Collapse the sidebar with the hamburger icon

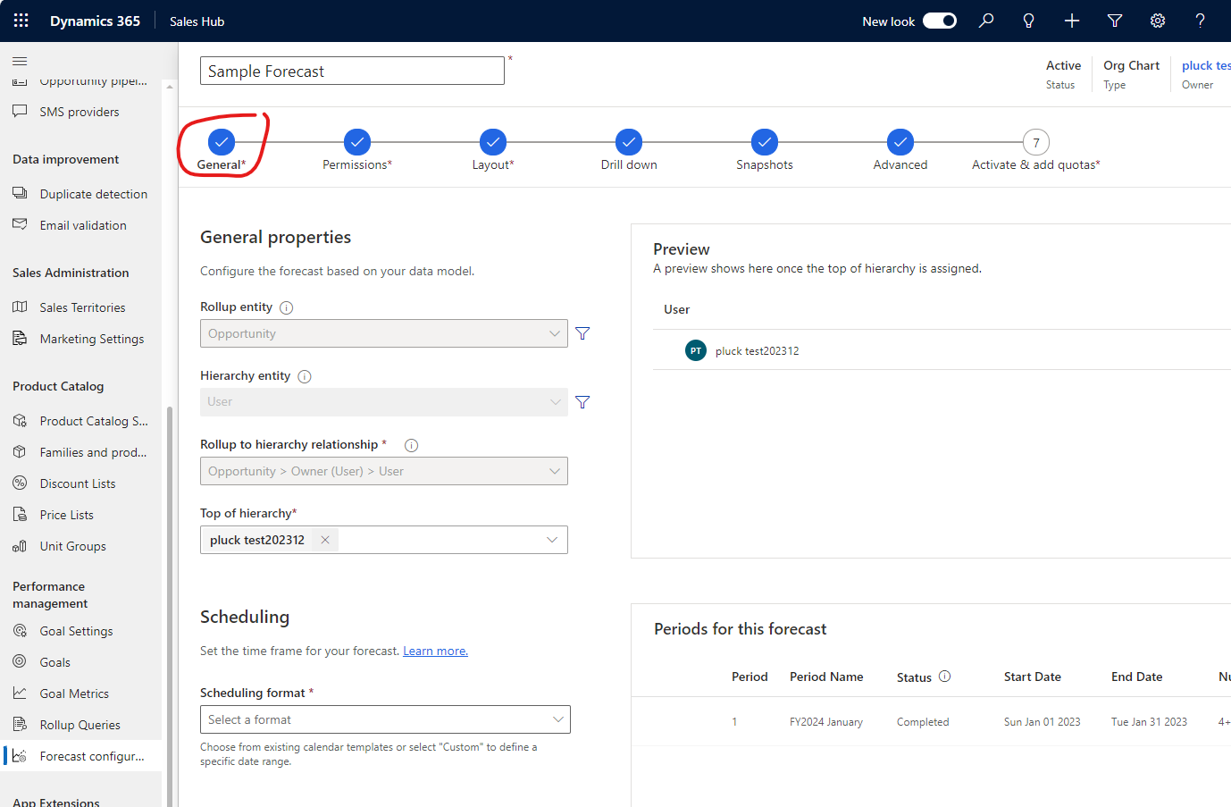[x=20, y=61]
